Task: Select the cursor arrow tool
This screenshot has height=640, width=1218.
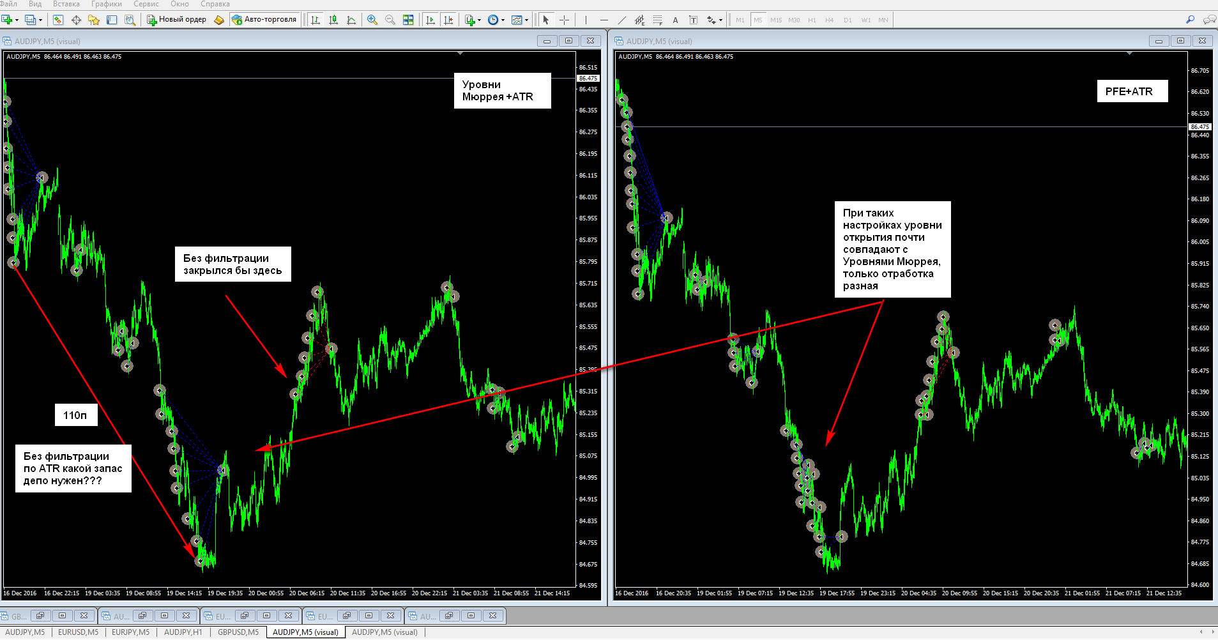Action: click(x=546, y=20)
